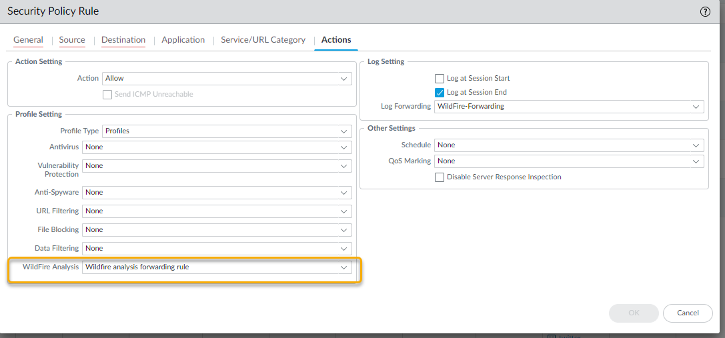Open the Service/URL Category tab
The image size is (725, 338).
point(263,40)
